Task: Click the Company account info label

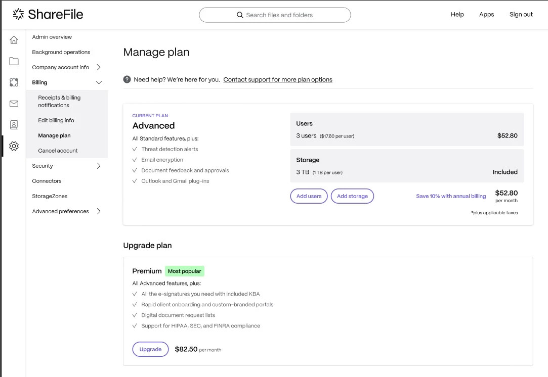Action: (x=60, y=67)
